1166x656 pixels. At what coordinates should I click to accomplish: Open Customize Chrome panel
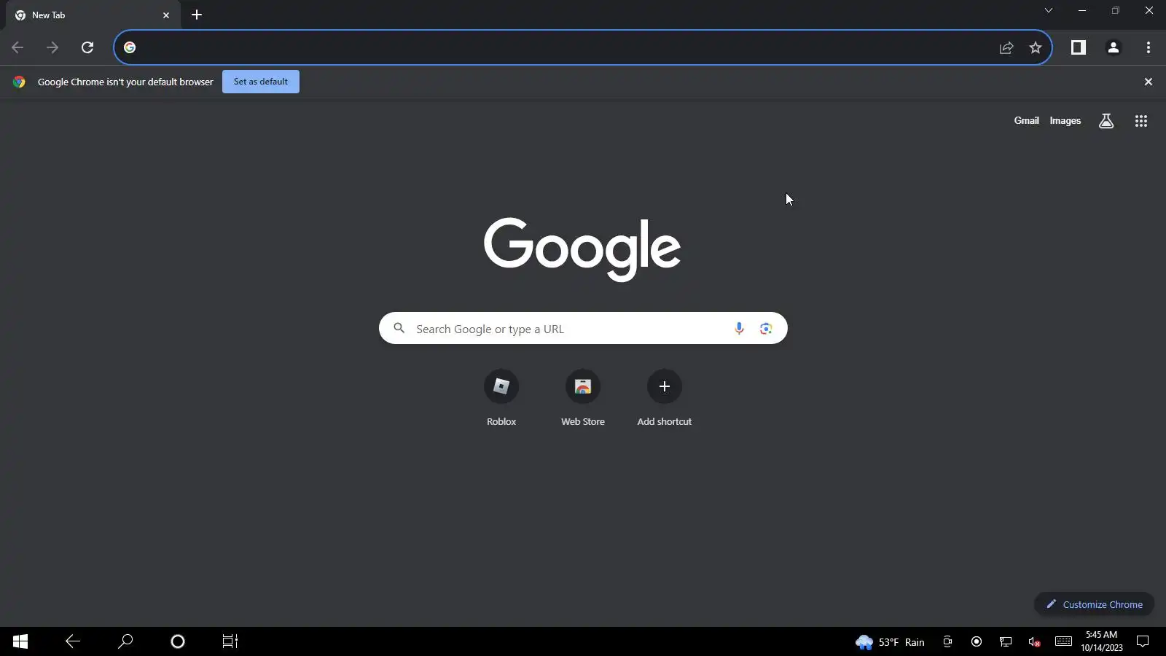click(1094, 604)
